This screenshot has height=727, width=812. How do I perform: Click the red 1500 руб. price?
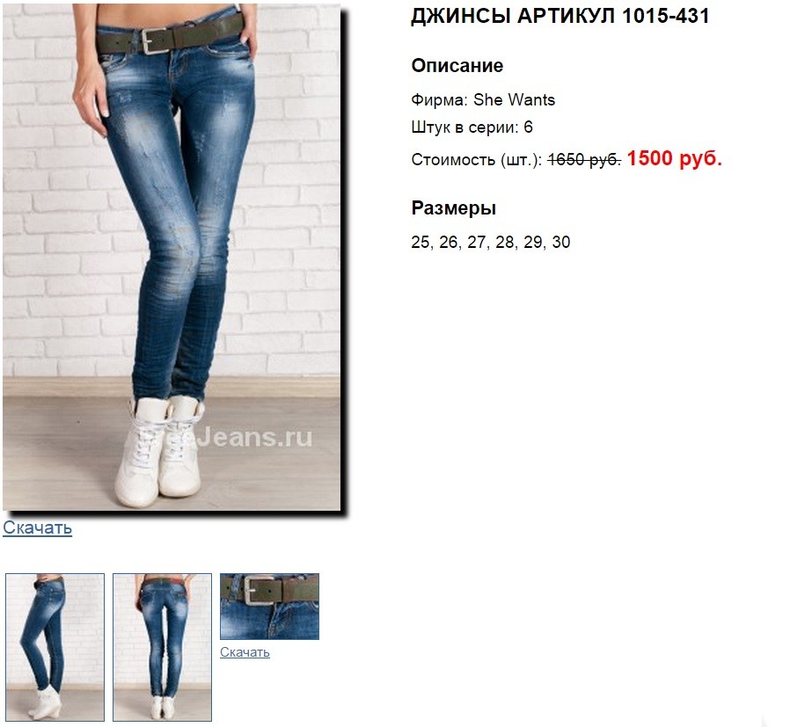[x=674, y=158]
